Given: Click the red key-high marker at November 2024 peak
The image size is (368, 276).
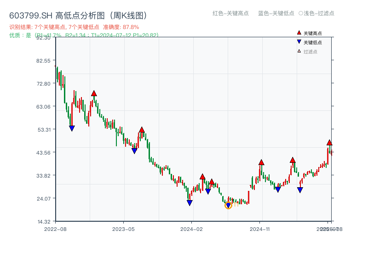Looking at the screenshot, I should click(x=261, y=162).
